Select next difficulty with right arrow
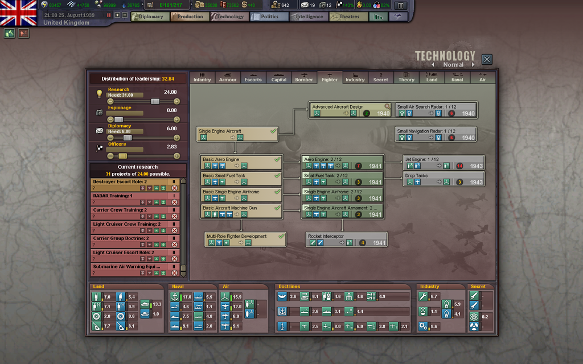 click(x=473, y=65)
